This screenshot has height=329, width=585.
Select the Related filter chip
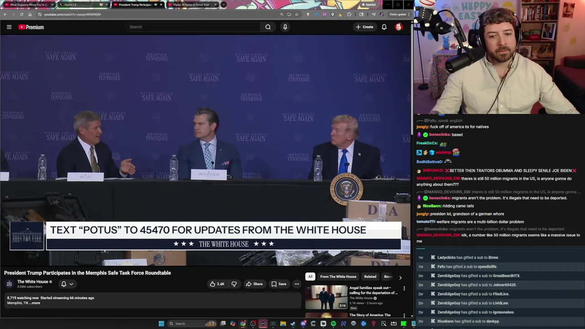[370, 276]
